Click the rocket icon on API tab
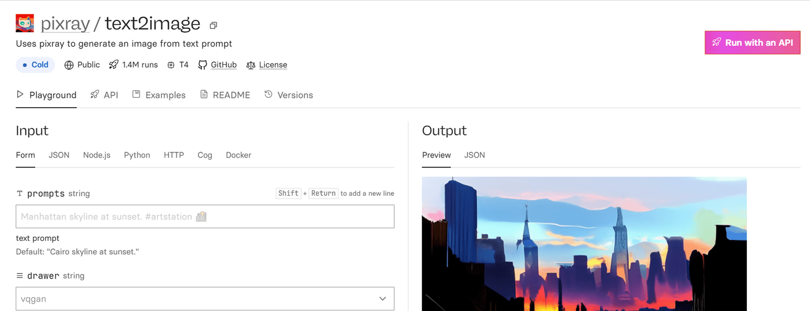 (x=95, y=94)
